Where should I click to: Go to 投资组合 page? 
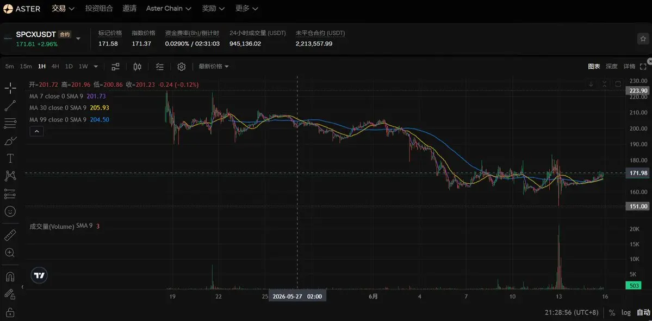pos(99,8)
